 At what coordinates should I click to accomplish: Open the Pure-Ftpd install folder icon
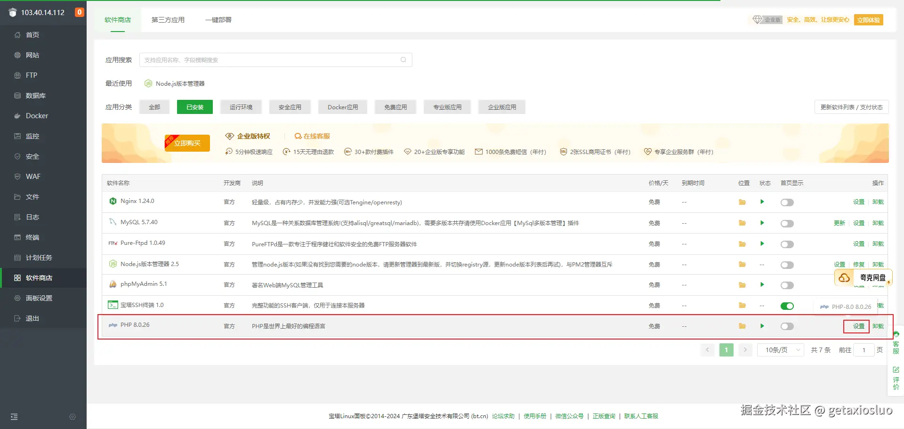tap(742, 244)
